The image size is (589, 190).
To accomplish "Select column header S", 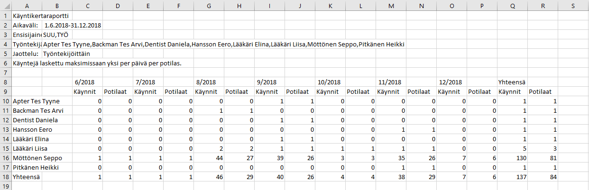I will tap(573, 5).
